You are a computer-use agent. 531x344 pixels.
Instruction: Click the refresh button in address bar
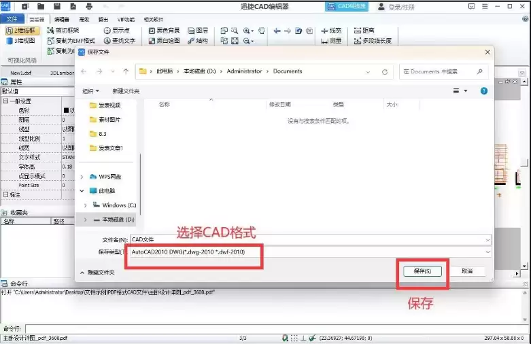tap(385, 71)
